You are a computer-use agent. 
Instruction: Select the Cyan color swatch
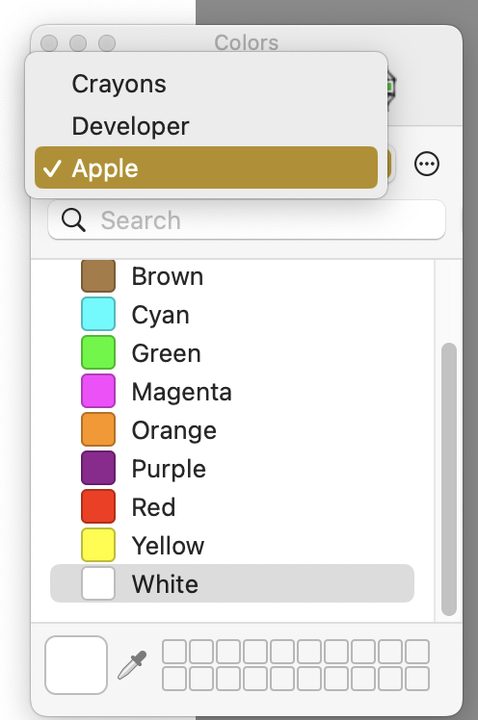pos(98,314)
